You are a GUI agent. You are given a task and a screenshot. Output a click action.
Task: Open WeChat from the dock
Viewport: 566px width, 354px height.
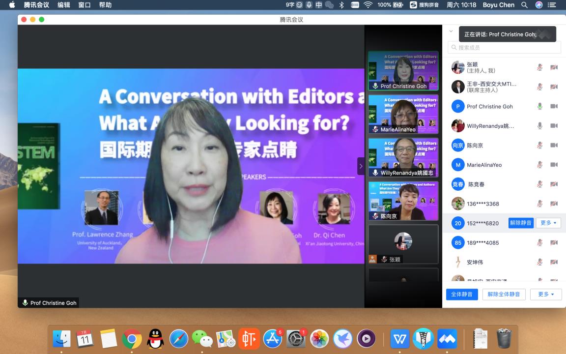(202, 339)
